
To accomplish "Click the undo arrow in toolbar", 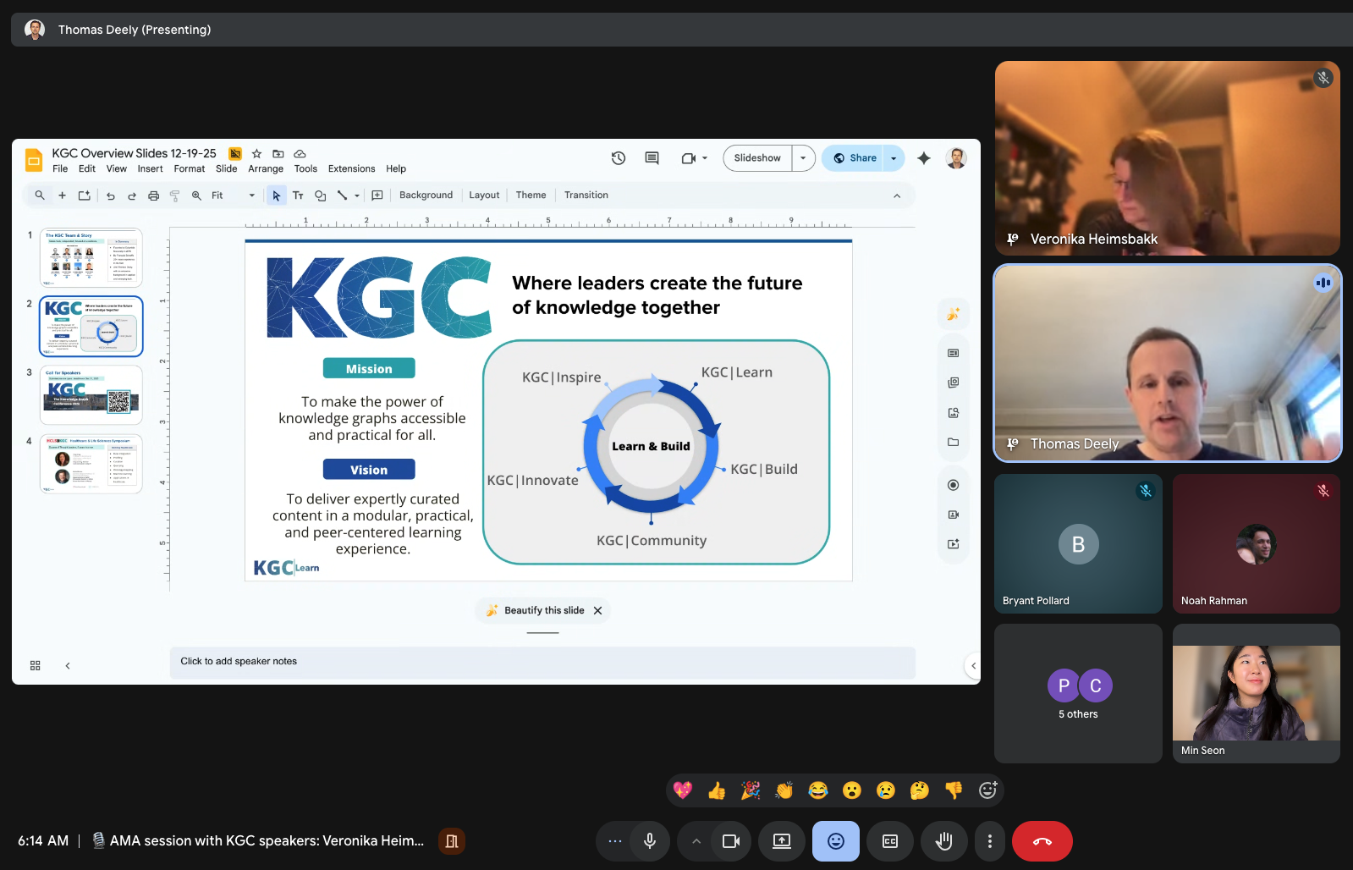I will click(x=110, y=195).
